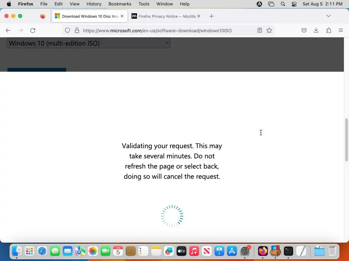The height and width of the screenshot is (261, 349).
Task: Open the Apple menu
Action: click(x=9, y=4)
